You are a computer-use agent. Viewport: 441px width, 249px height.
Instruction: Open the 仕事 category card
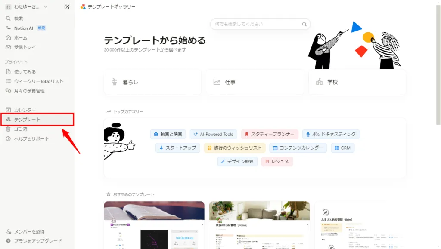(x=255, y=82)
